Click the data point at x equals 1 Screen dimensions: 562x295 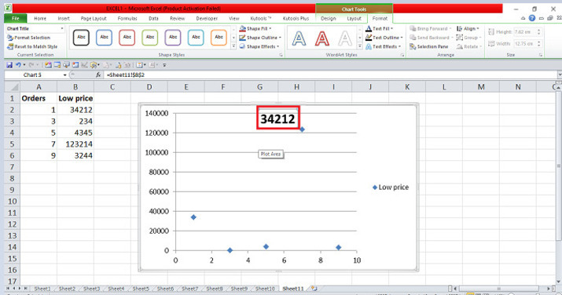point(193,217)
